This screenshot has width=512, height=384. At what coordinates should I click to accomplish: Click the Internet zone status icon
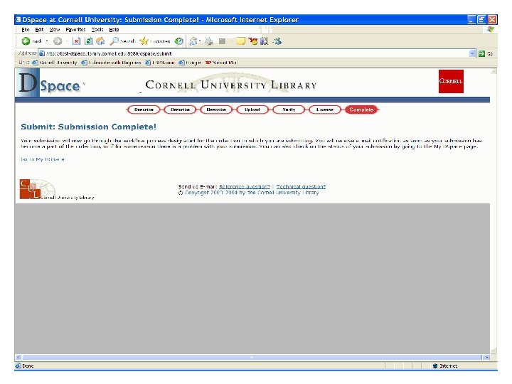[435, 366]
